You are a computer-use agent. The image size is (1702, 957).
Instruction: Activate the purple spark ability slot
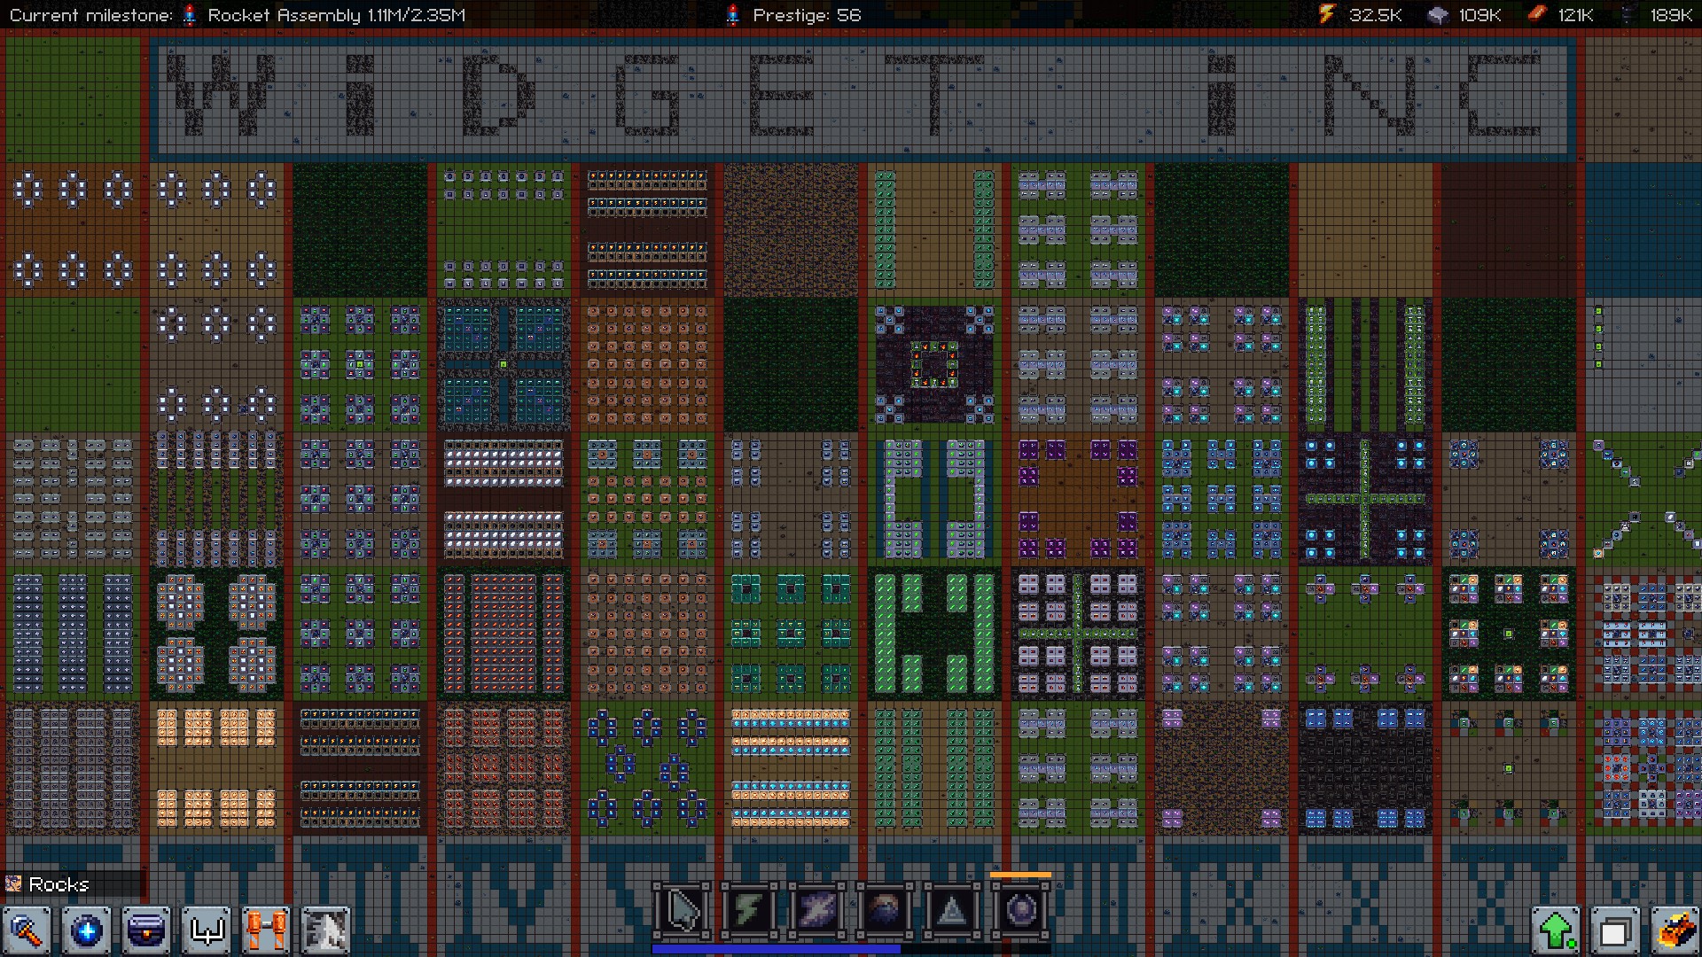(x=816, y=910)
